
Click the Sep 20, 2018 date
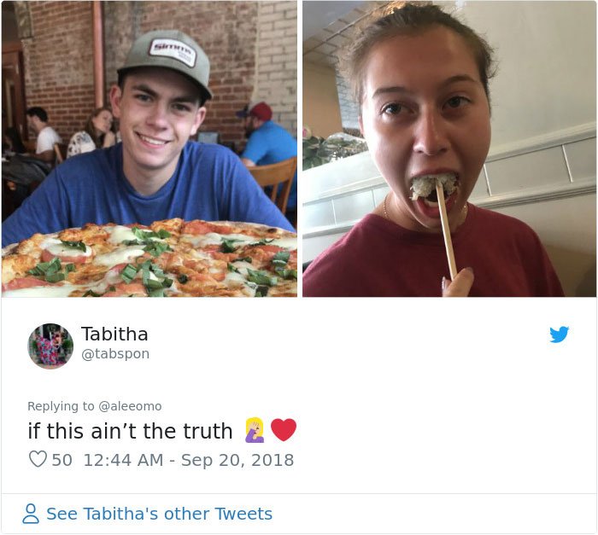[x=237, y=460]
